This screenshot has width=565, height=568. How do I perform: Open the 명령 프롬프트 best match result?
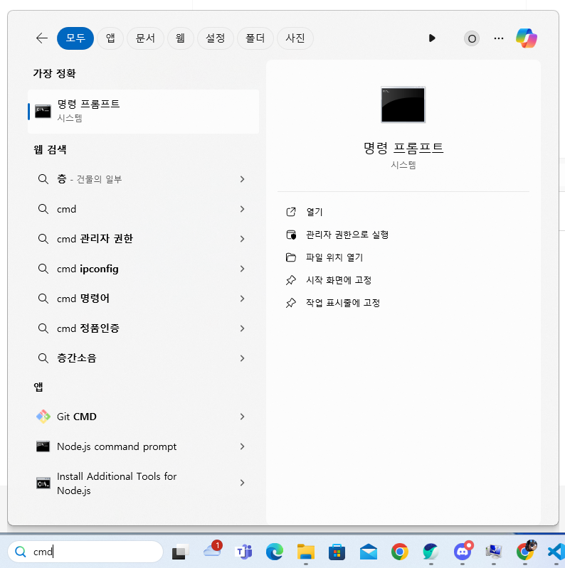point(143,111)
